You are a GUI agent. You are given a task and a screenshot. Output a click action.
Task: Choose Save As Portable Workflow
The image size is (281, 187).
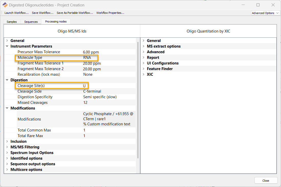point(75,13)
